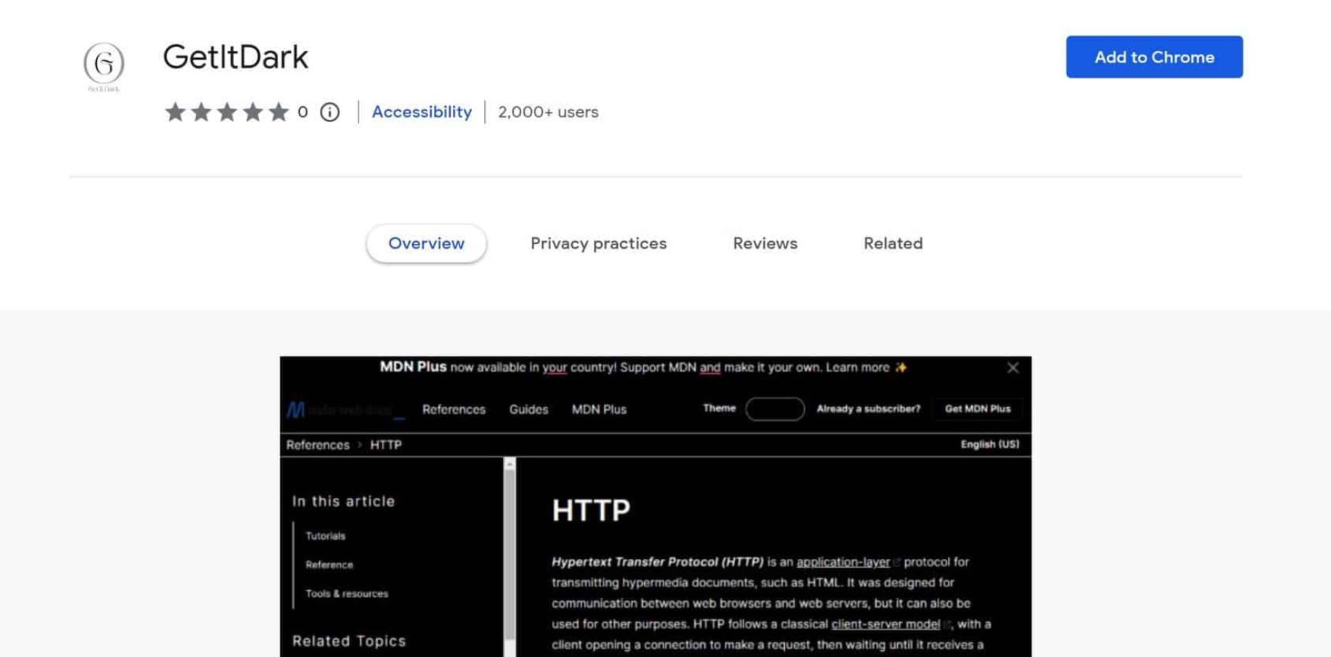Open the Accessibility category link
1331x657 pixels.
pos(422,112)
